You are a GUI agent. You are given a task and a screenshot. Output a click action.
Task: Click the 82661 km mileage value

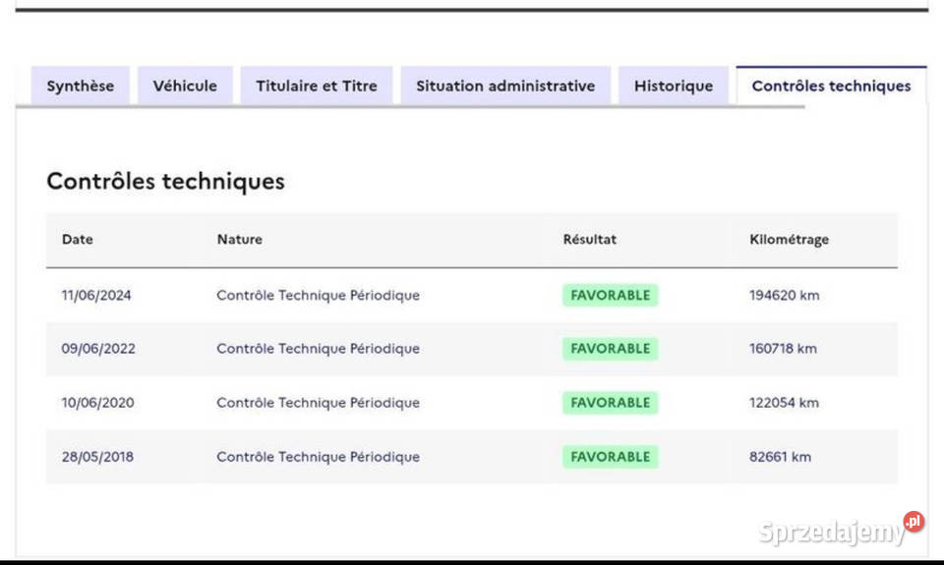click(780, 457)
